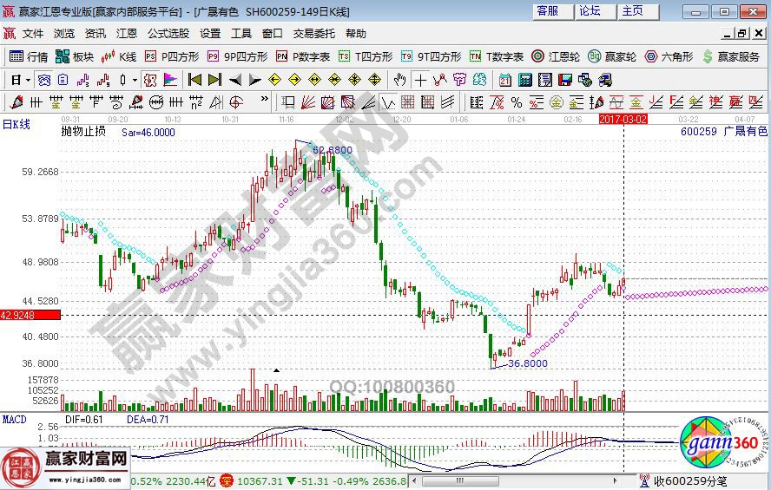The width and height of the screenshot is (771, 490).
Task: Toggle the 行情 quotes view
Action: 28,56
